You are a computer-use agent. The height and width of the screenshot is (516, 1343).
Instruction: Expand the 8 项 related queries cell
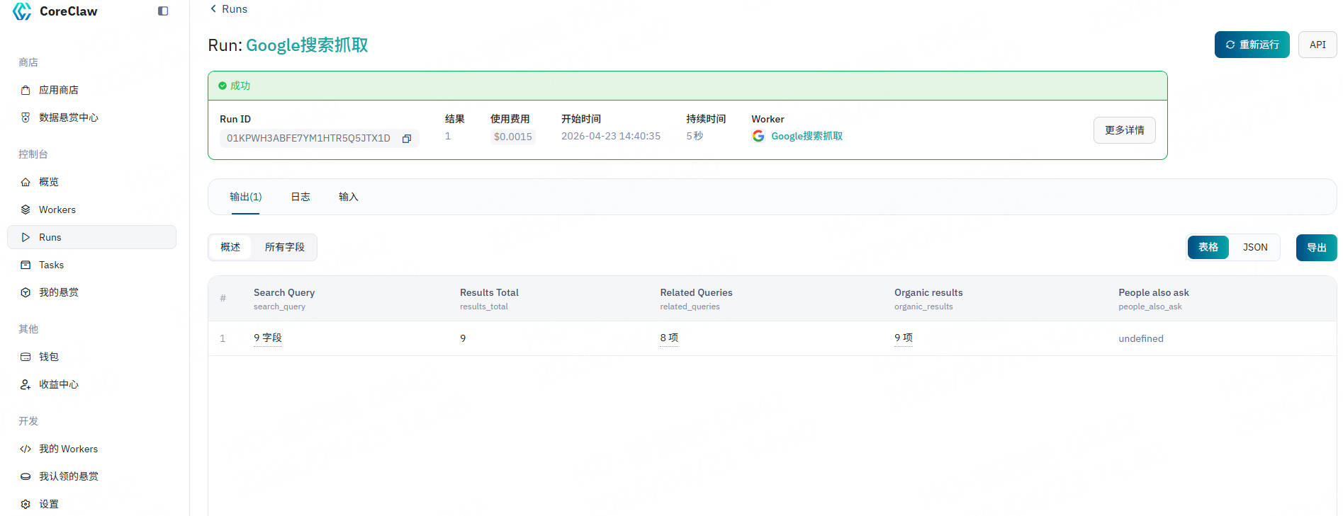click(x=669, y=338)
